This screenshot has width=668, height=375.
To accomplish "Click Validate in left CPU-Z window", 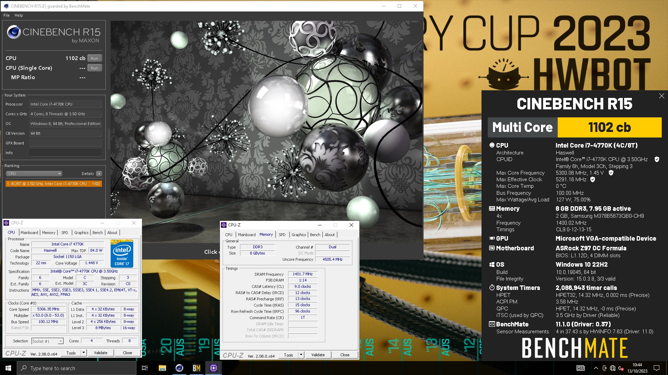I will [101, 353].
